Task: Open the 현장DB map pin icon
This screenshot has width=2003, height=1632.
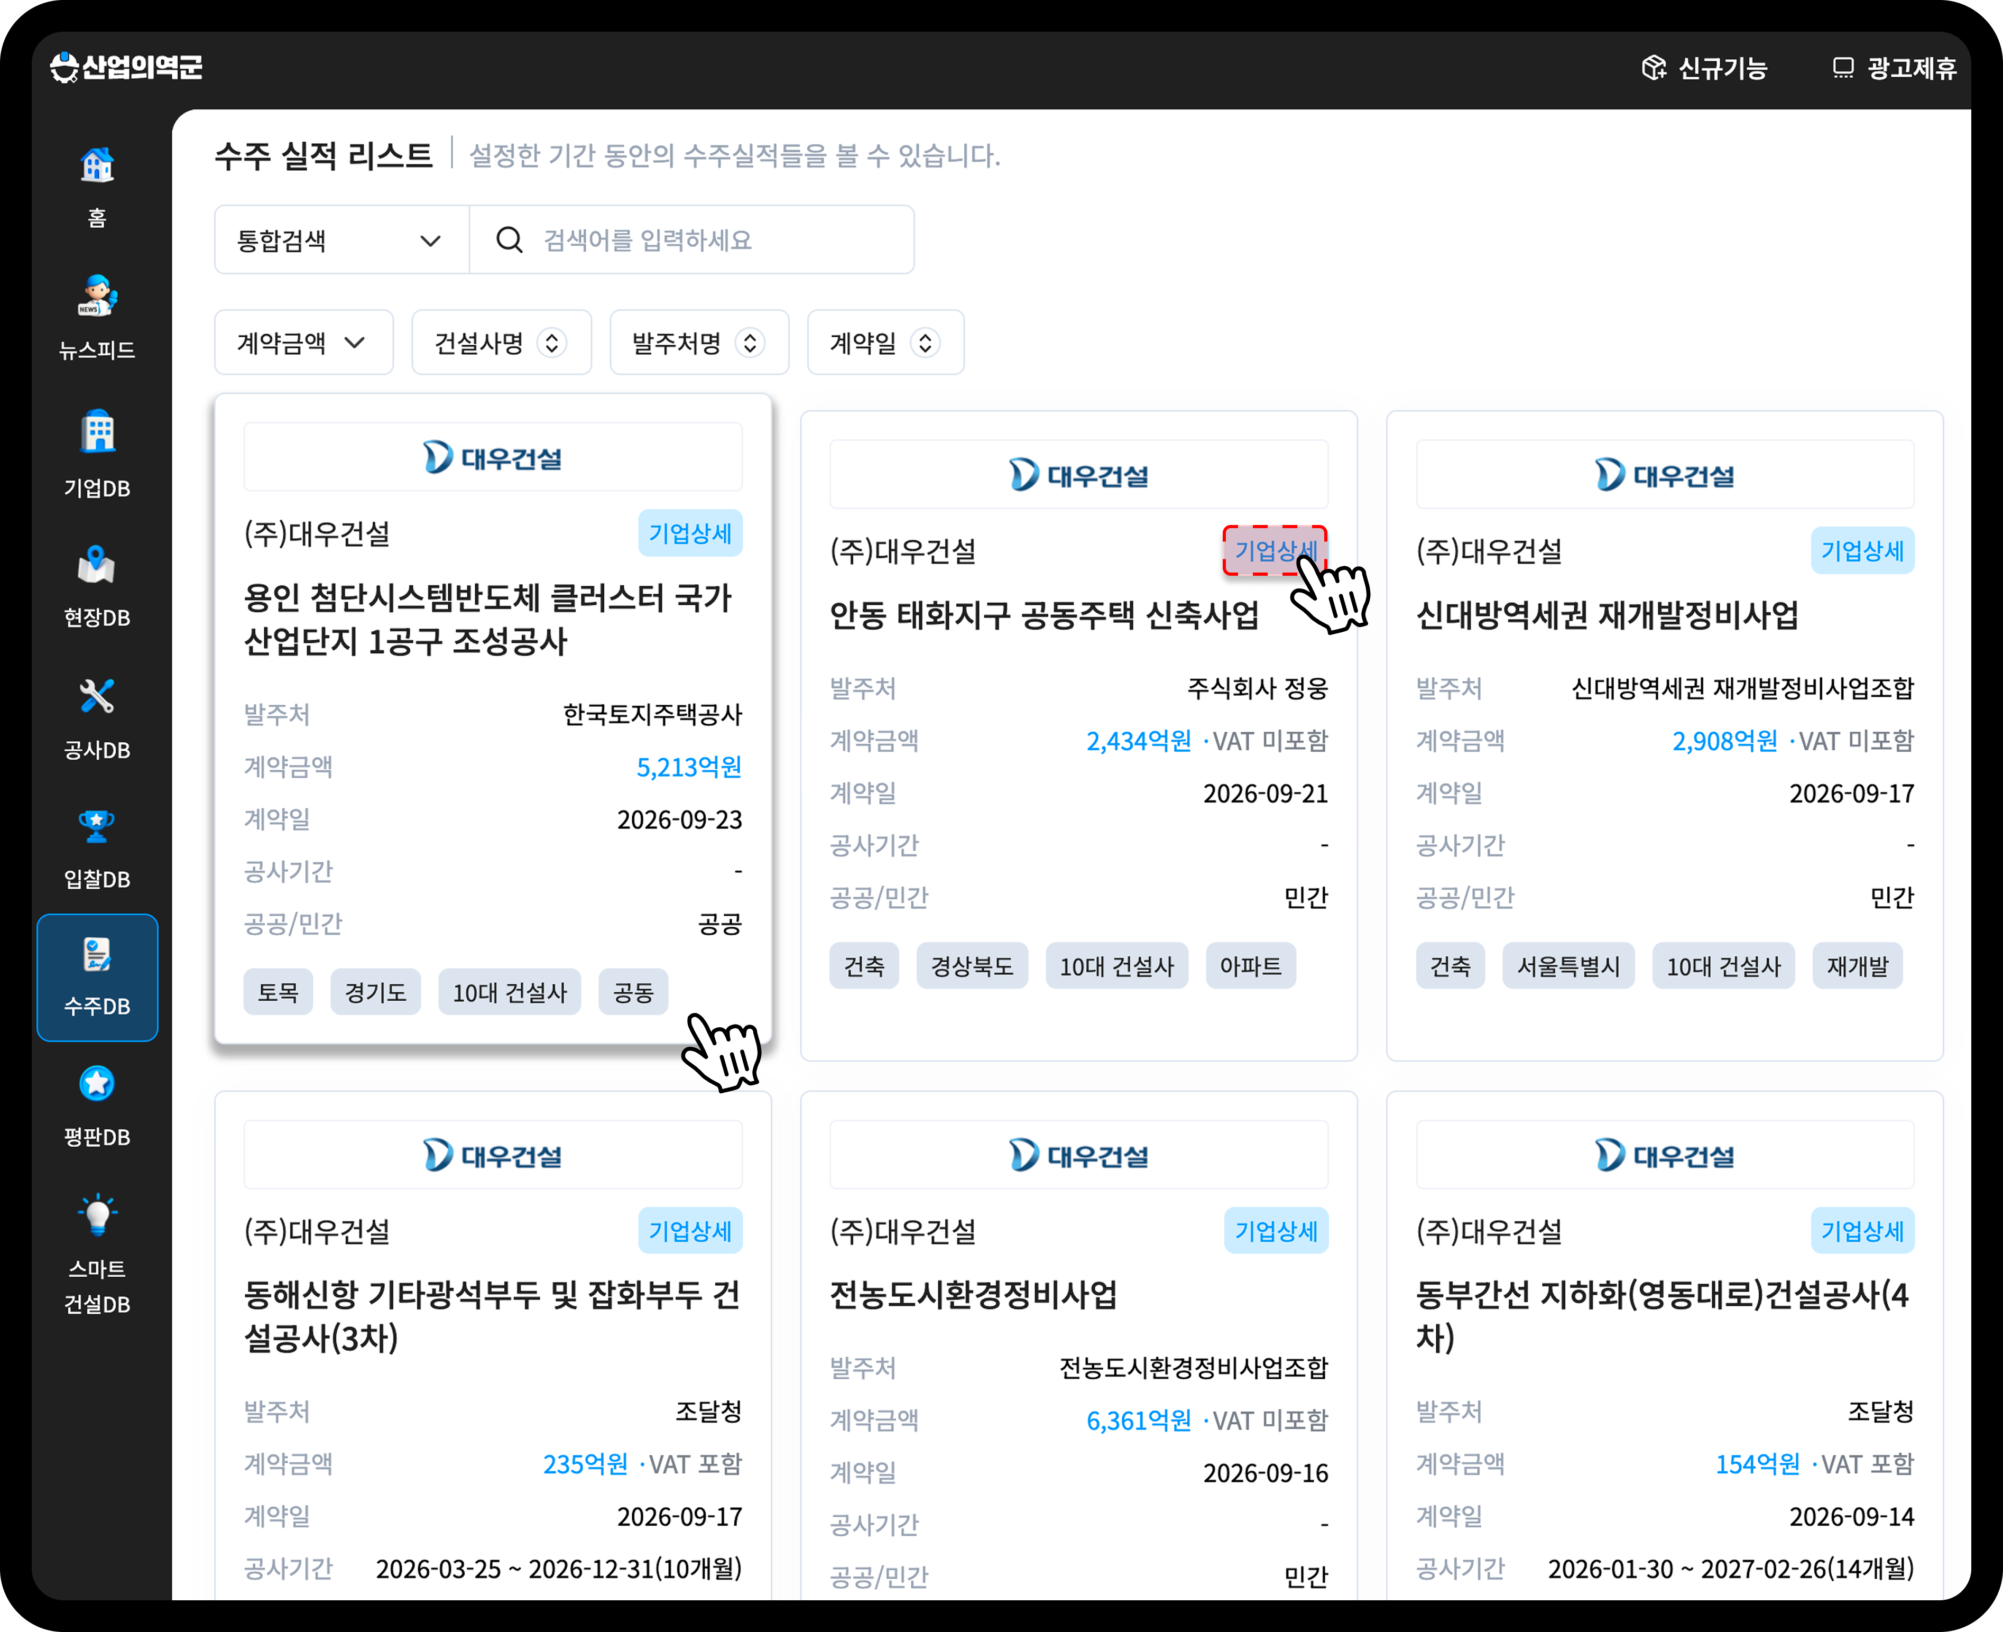Action: (97, 564)
